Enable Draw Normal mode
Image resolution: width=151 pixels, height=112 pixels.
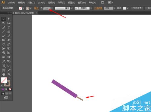(3, 94)
